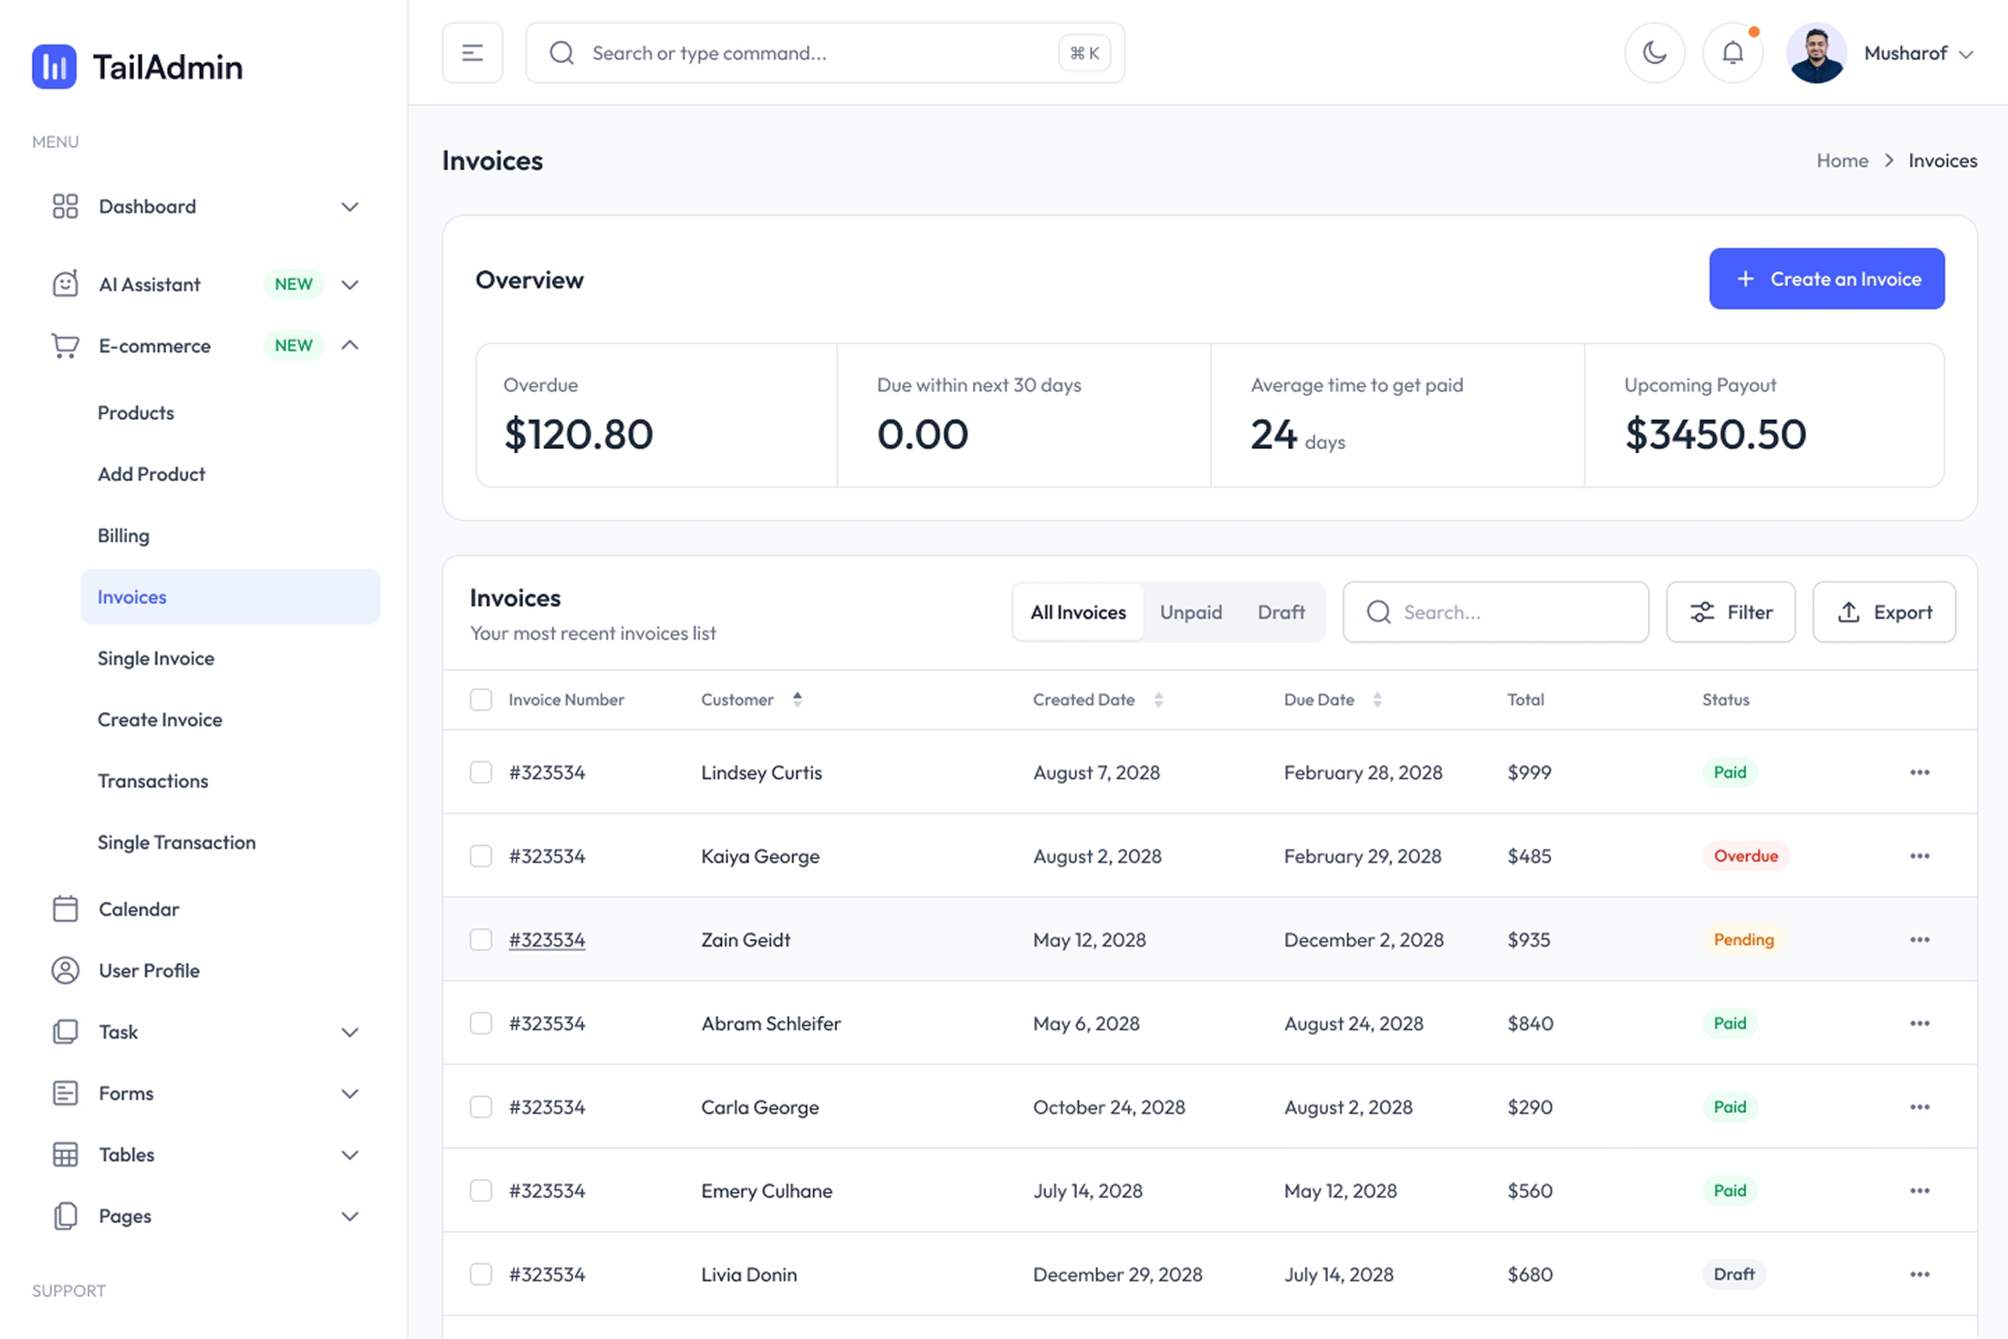This screenshot has height=1339, width=2008.
Task: Focus the top Search or type command field
Action: (825, 53)
